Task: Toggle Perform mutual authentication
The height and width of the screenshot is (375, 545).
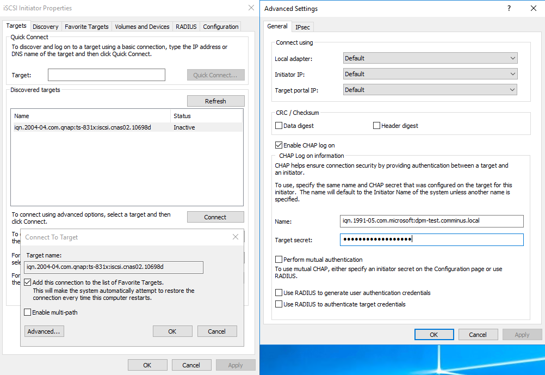Action: coord(279,260)
